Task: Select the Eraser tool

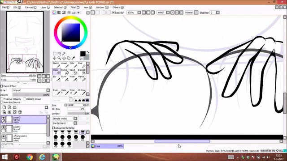Action: pos(57,72)
